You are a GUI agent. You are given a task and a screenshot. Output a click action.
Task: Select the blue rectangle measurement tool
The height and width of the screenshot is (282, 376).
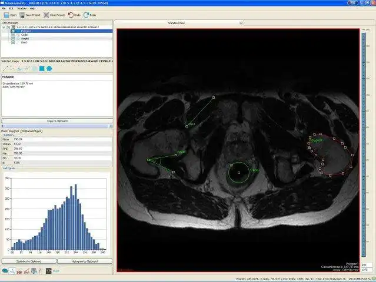(42, 69)
